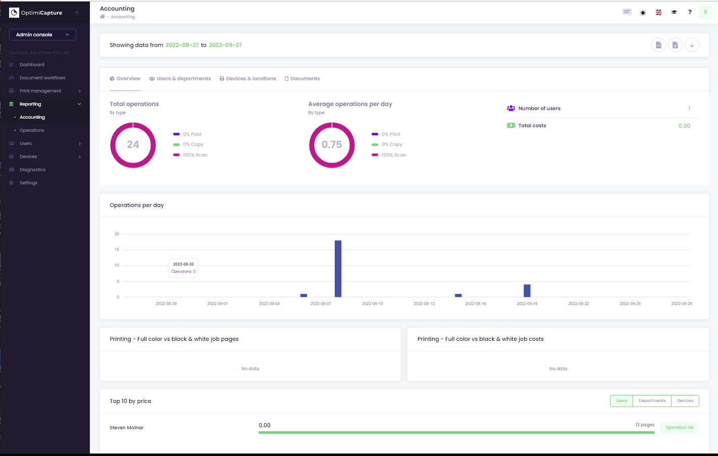This screenshot has height=456, width=718.
Task: Select the Users toggle in Top 10
Action: point(622,401)
